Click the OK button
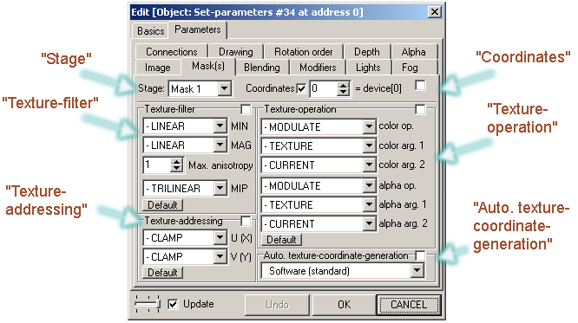 (x=344, y=305)
